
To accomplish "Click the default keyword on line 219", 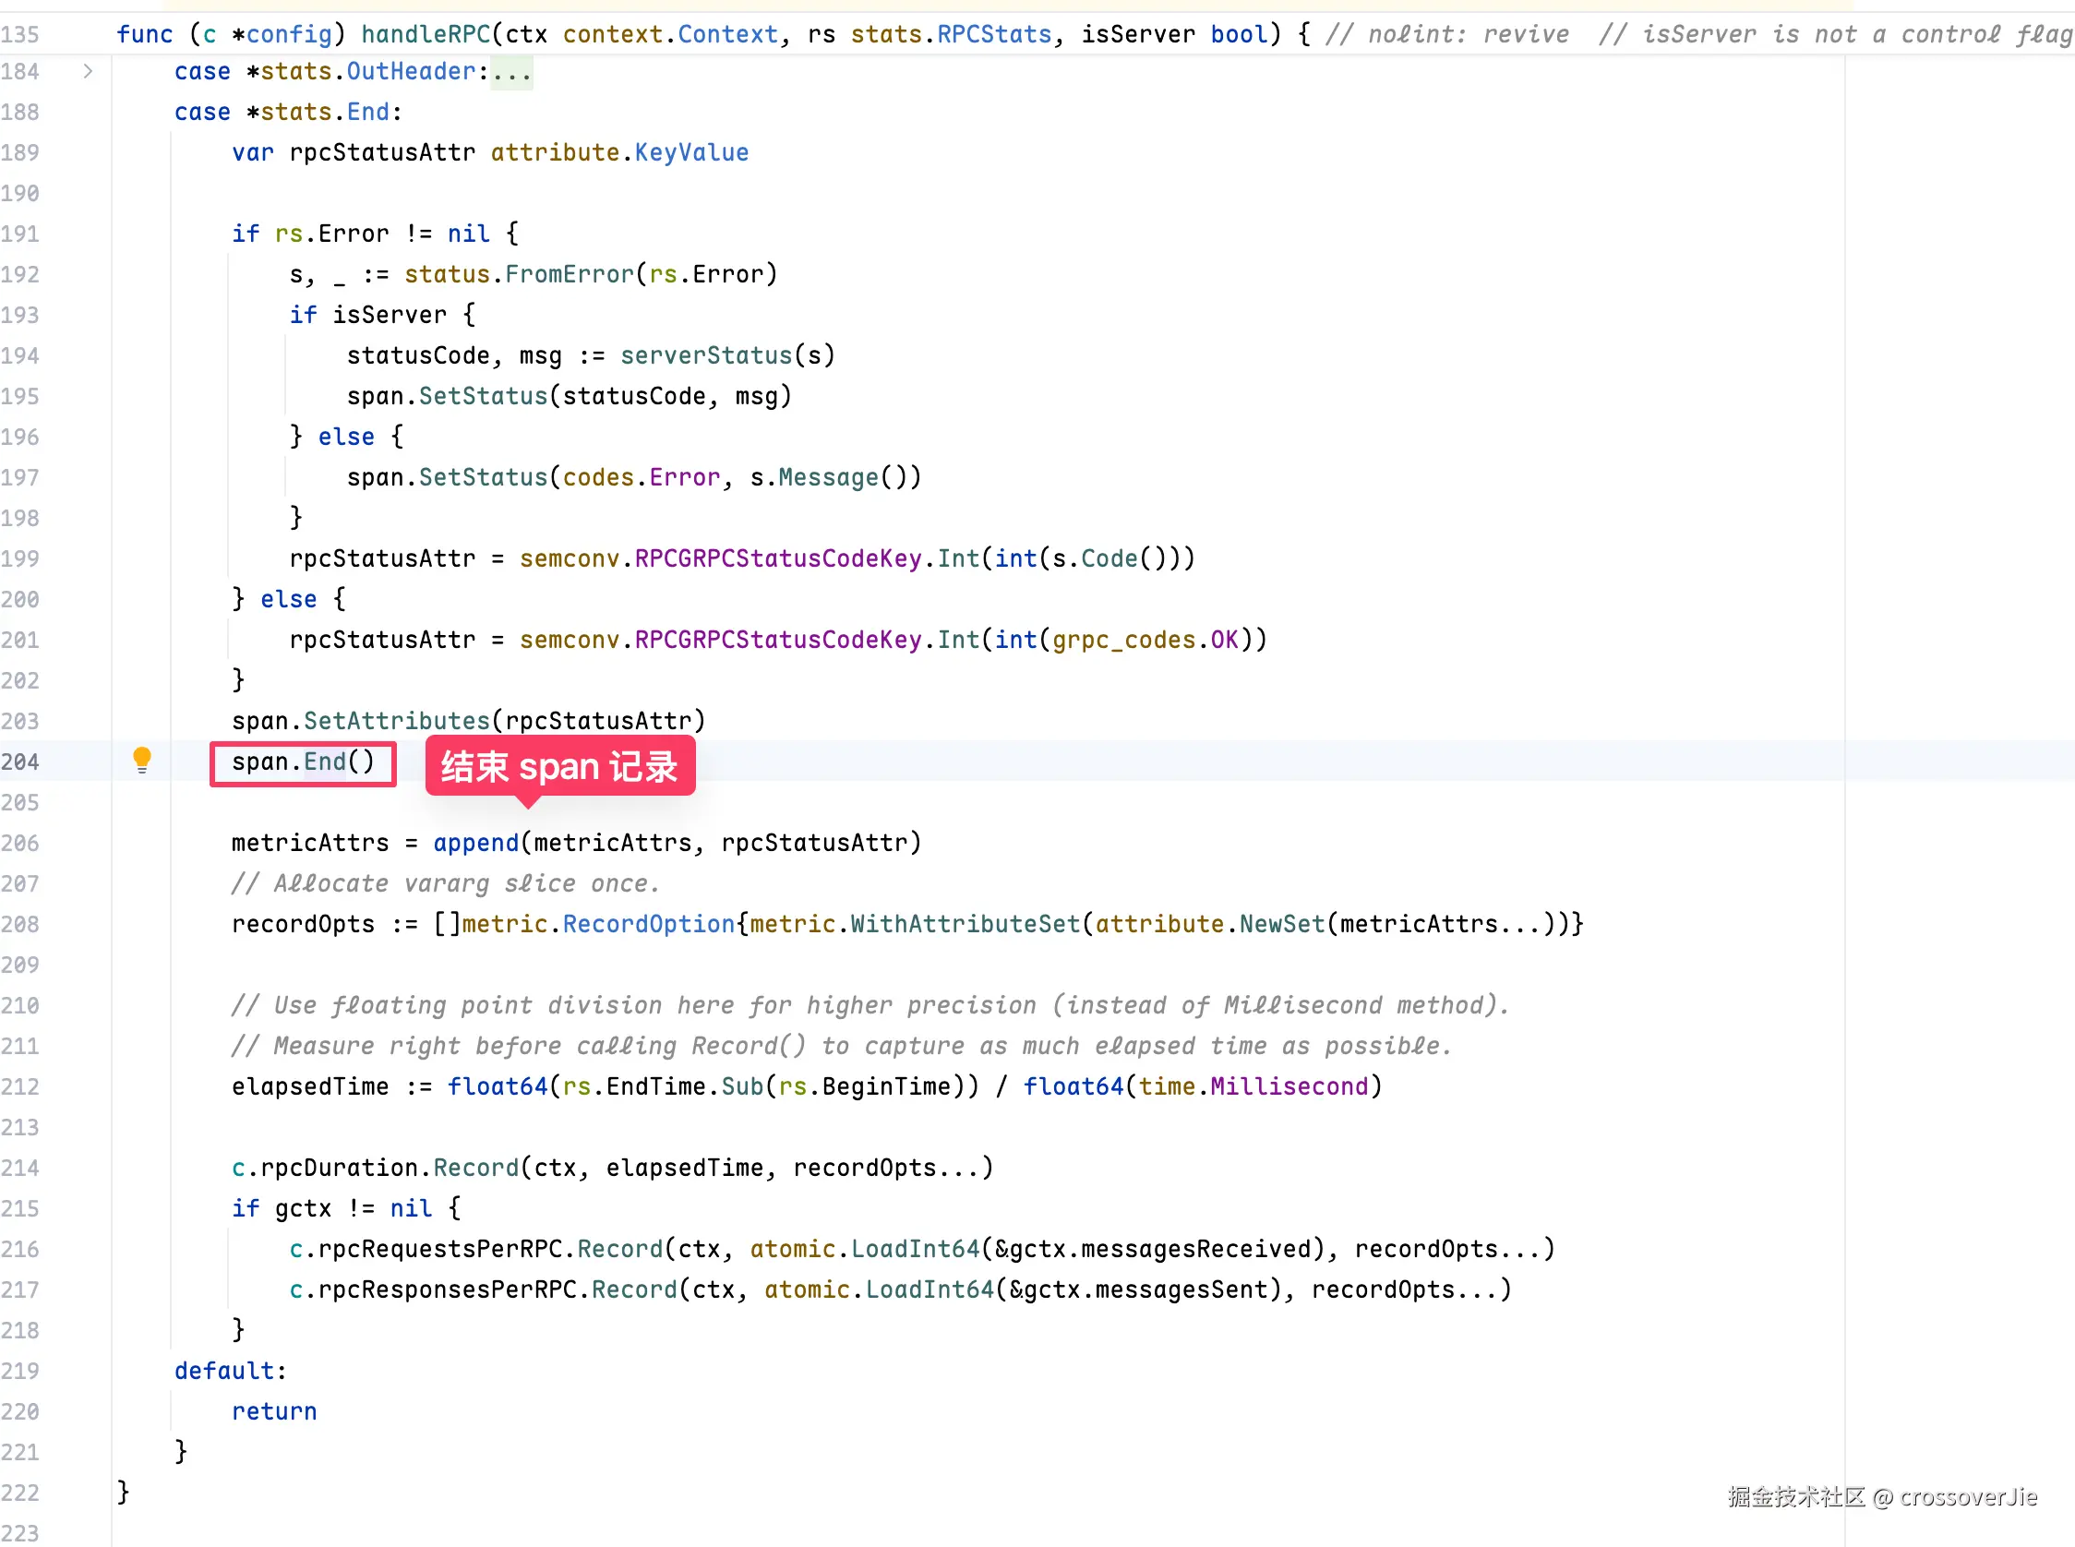I will [224, 1371].
